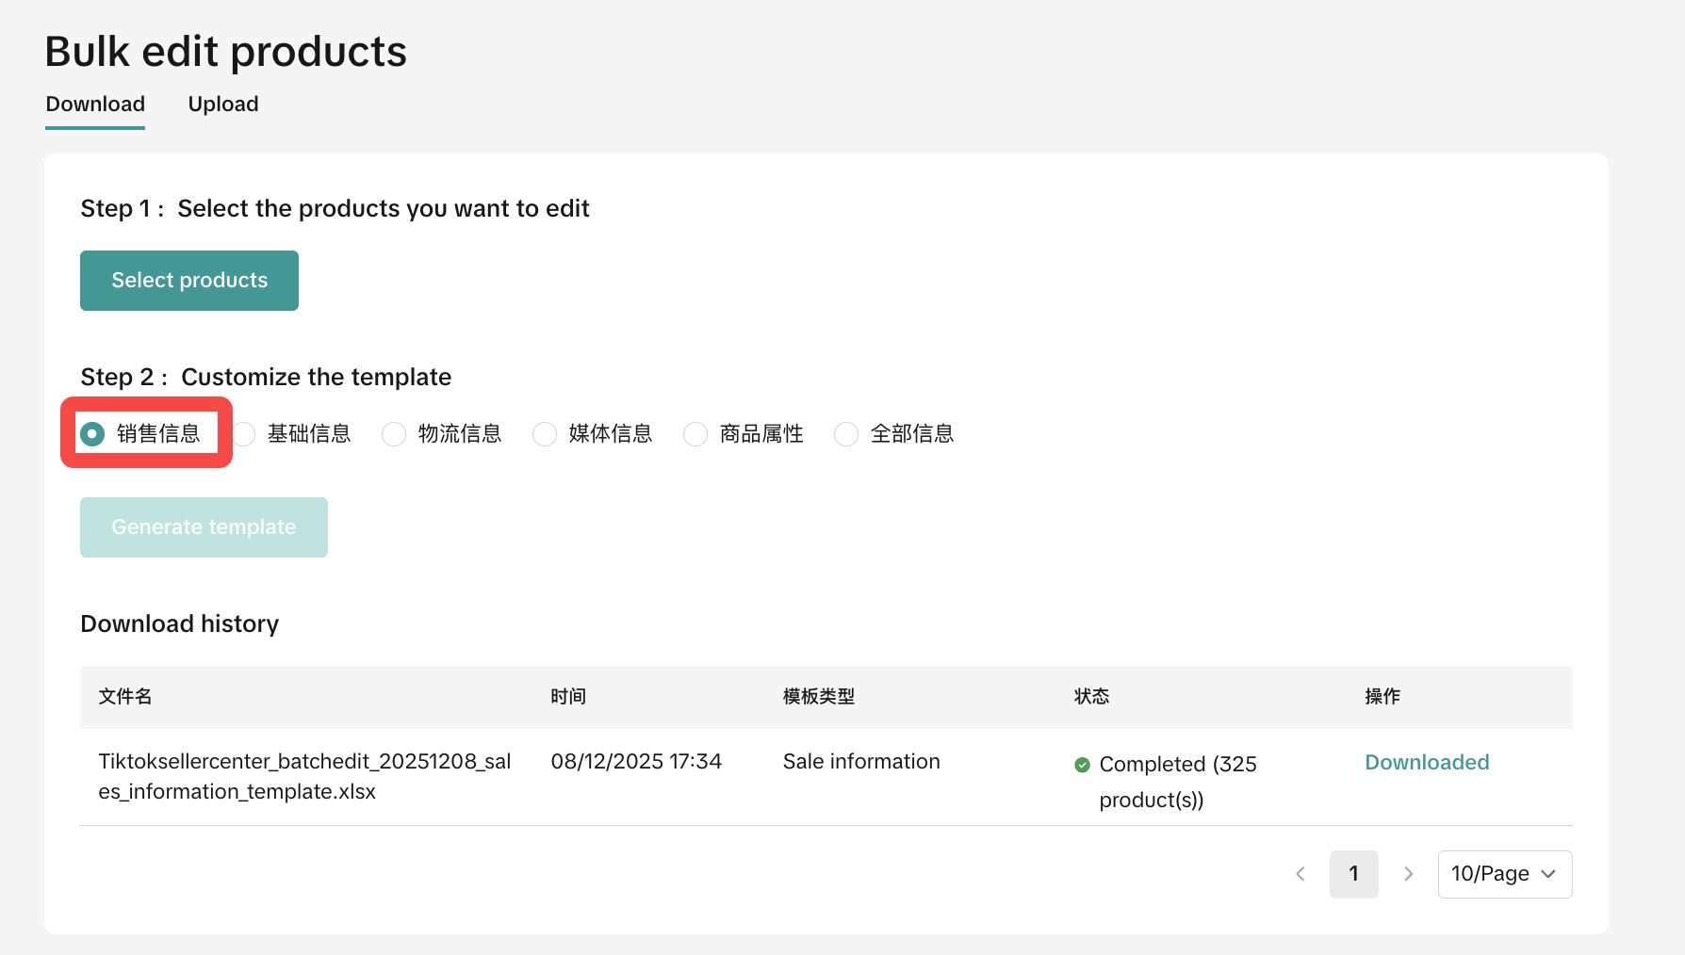Choose the 商品属性 radio option
The height and width of the screenshot is (955, 1685).
pos(695,434)
